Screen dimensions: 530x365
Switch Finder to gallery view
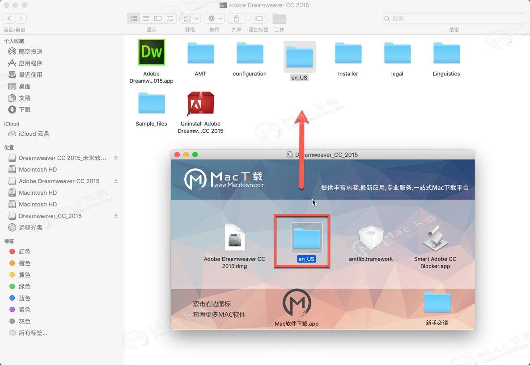pos(170,18)
